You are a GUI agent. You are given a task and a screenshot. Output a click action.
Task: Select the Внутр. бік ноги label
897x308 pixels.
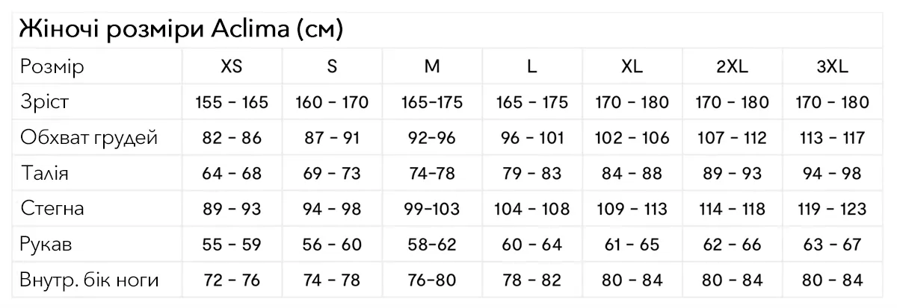(90, 280)
